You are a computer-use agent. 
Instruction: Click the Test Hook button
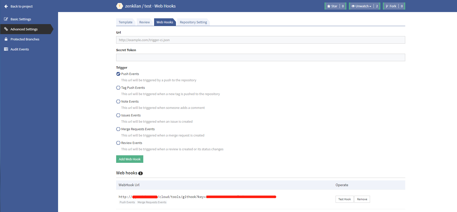click(344, 199)
